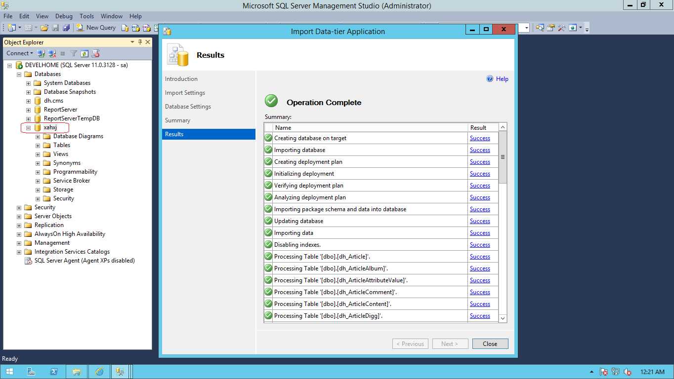
Task: Expand the Tables folder under xahxj
Action: coord(38,145)
